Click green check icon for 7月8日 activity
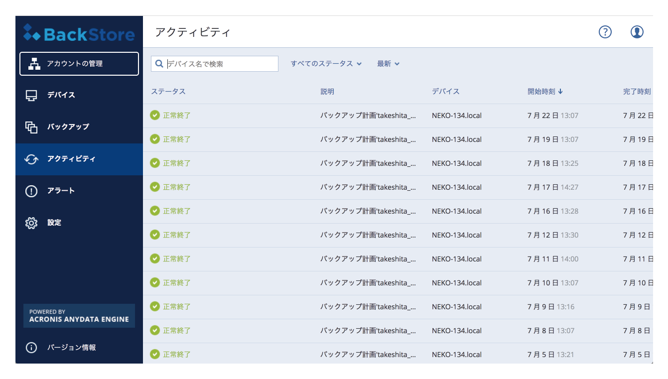Viewport: 668px width, 379px height. (x=155, y=330)
